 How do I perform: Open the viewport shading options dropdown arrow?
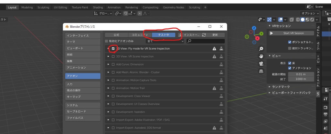tap(316, 20)
